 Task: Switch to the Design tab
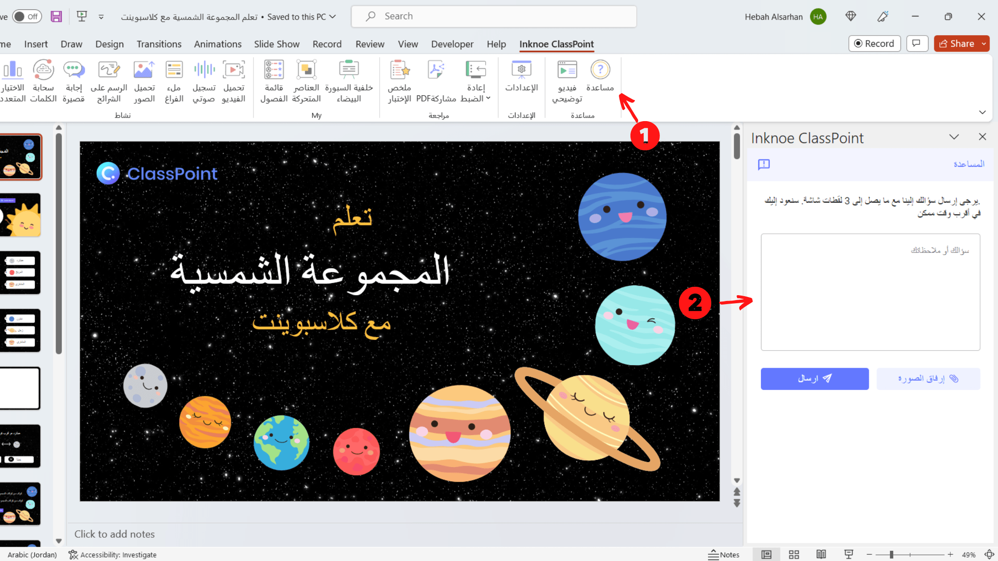(x=110, y=44)
